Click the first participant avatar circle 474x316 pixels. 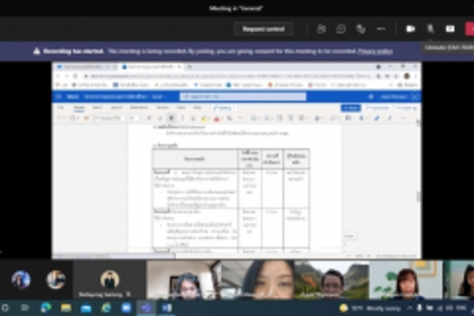(21, 280)
